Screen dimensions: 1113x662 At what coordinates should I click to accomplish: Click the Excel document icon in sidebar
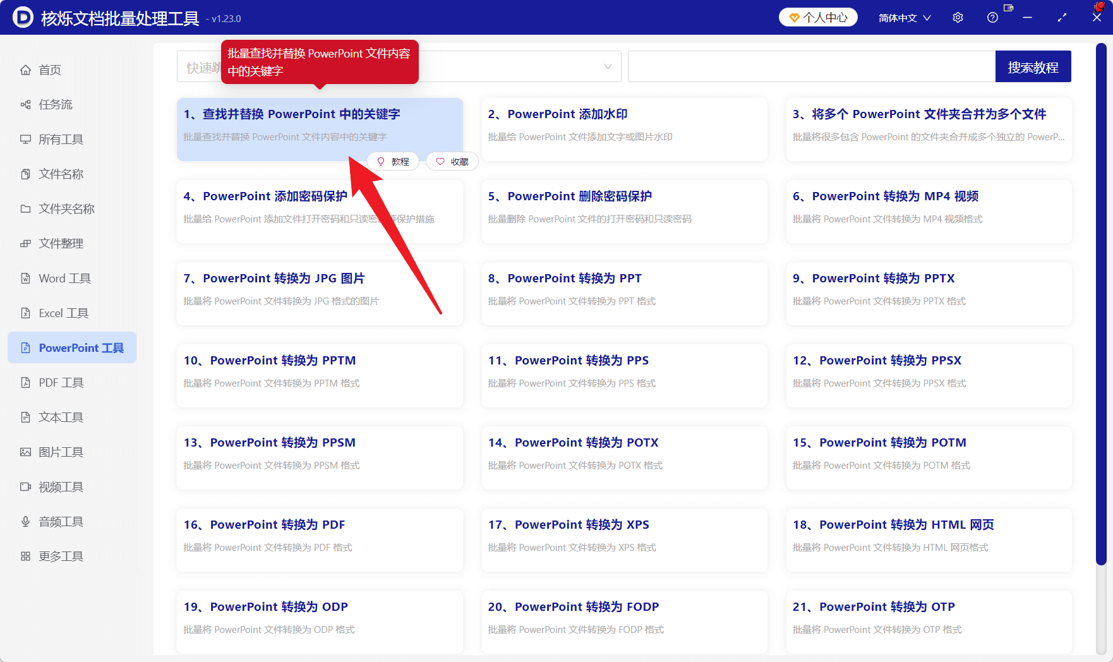tap(25, 313)
